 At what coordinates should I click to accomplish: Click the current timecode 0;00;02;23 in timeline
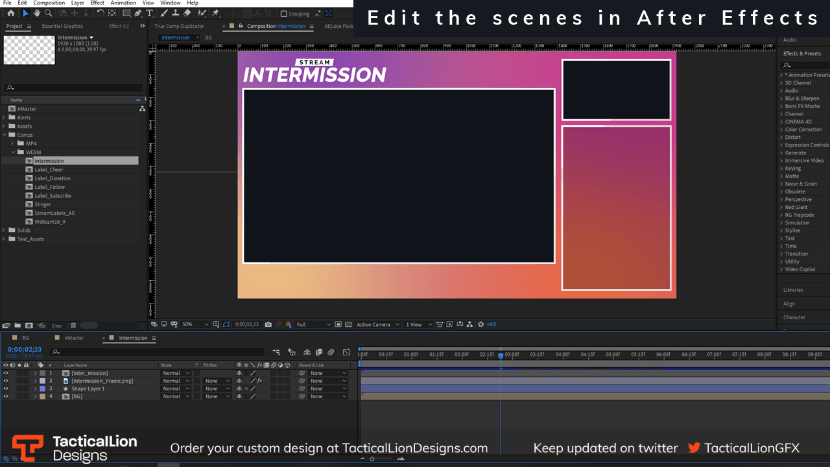(x=25, y=350)
